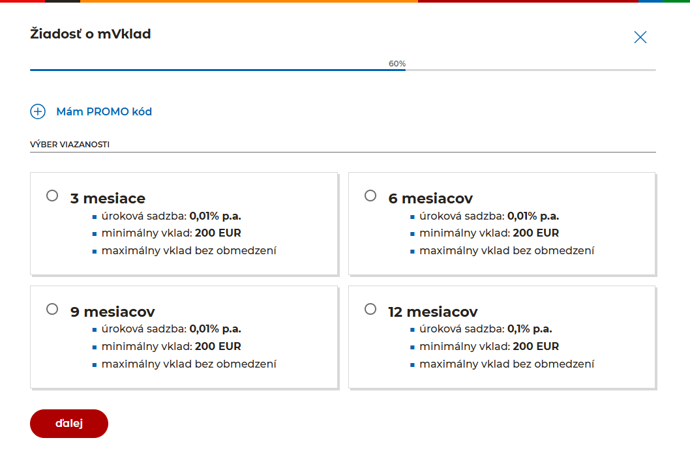The height and width of the screenshot is (468, 690).
Task: Click the 0,1% p.a. interest rate line
Action: pyautogui.click(x=485, y=329)
